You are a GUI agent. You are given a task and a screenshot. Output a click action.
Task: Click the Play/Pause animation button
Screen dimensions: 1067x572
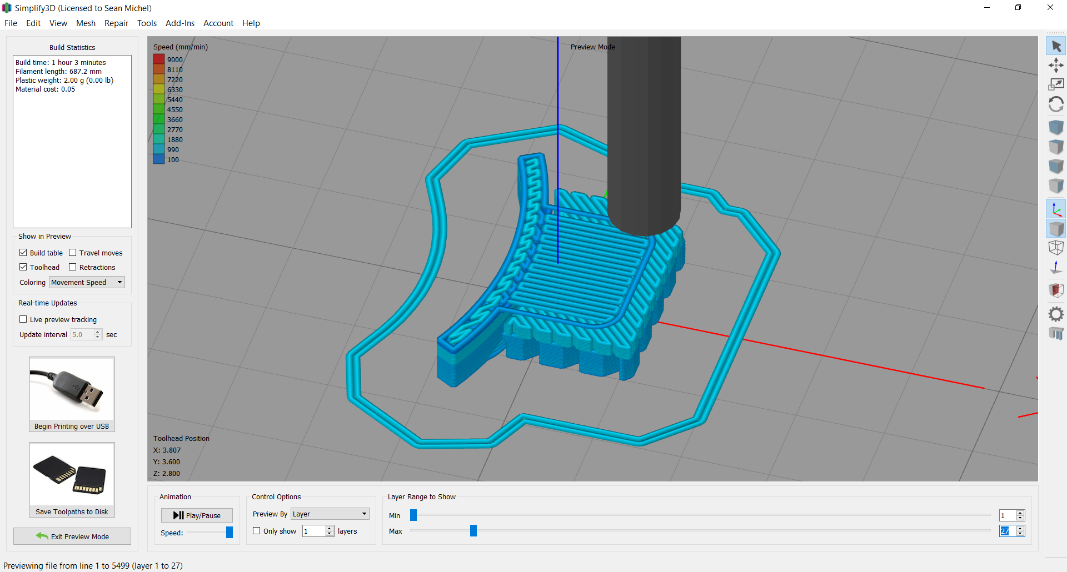(x=197, y=515)
